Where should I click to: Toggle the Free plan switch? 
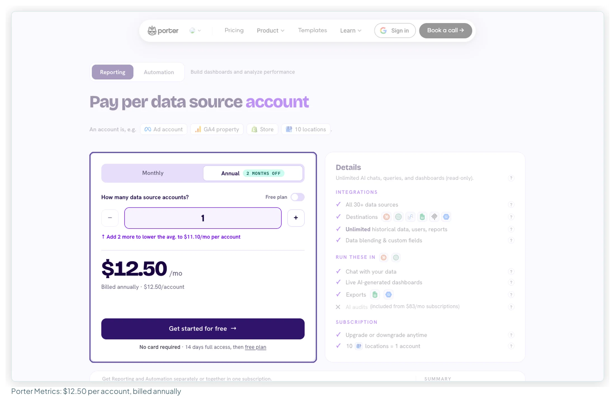(x=297, y=197)
